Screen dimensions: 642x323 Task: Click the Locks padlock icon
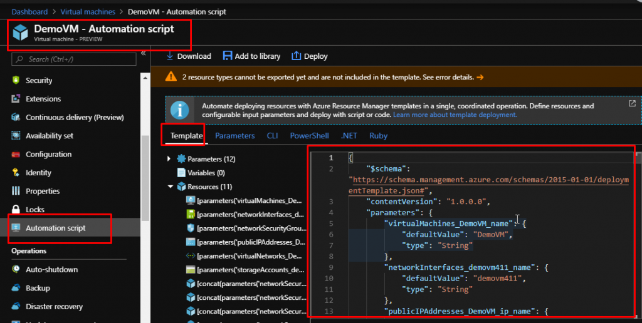(16, 209)
